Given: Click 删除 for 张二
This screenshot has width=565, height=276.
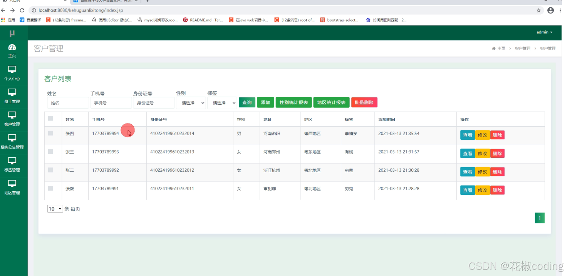Looking at the screenshot, I should 497,172.
